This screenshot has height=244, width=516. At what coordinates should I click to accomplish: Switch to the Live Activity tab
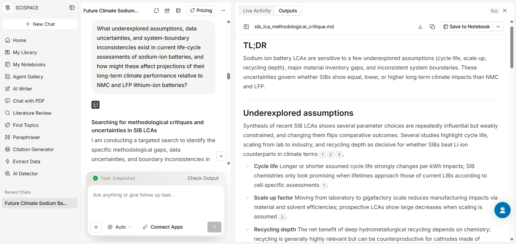coord(257,11)
